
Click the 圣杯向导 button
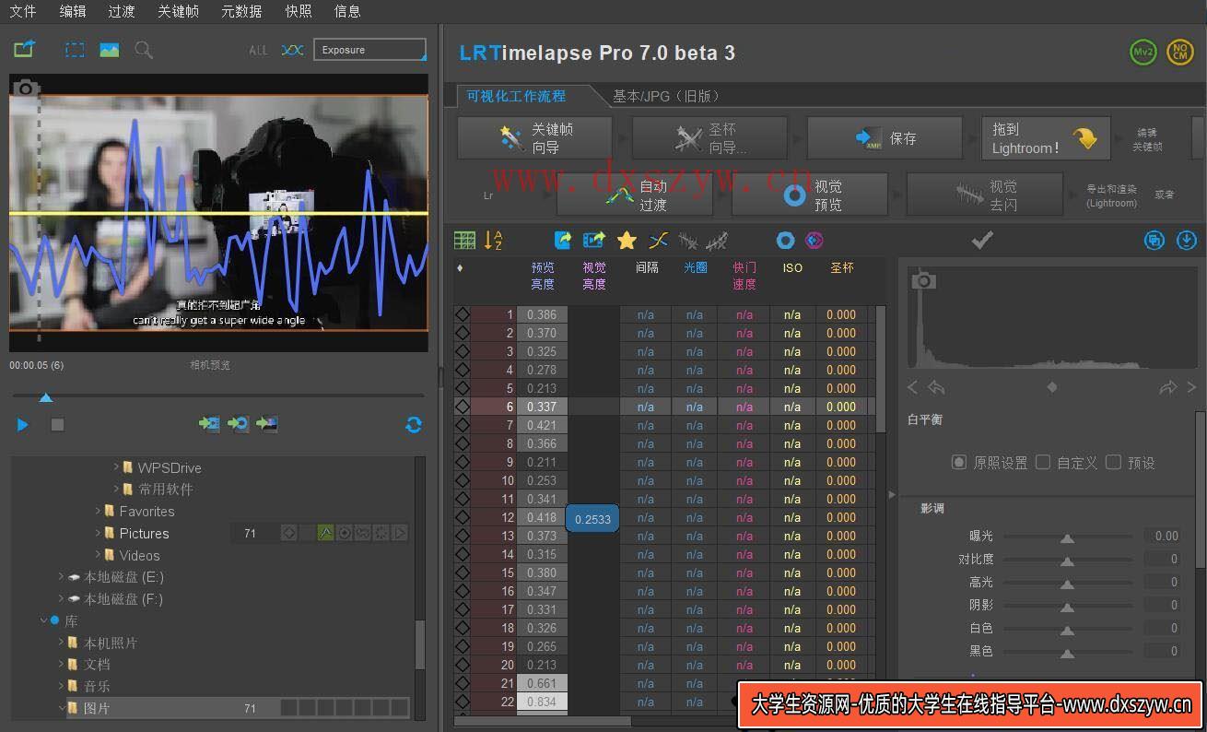point(709,138)
